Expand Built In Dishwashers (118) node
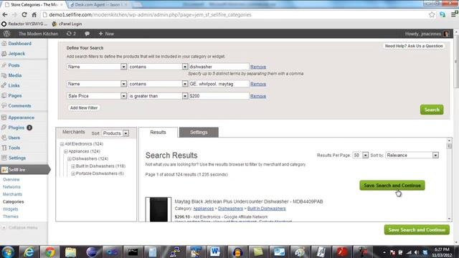Image resolution: width=459 pixels, height=258 pixels. point(73,166)
